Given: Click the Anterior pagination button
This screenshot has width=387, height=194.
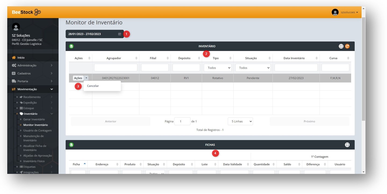Looking at the screenshot, I should click(x=111, y=121).
